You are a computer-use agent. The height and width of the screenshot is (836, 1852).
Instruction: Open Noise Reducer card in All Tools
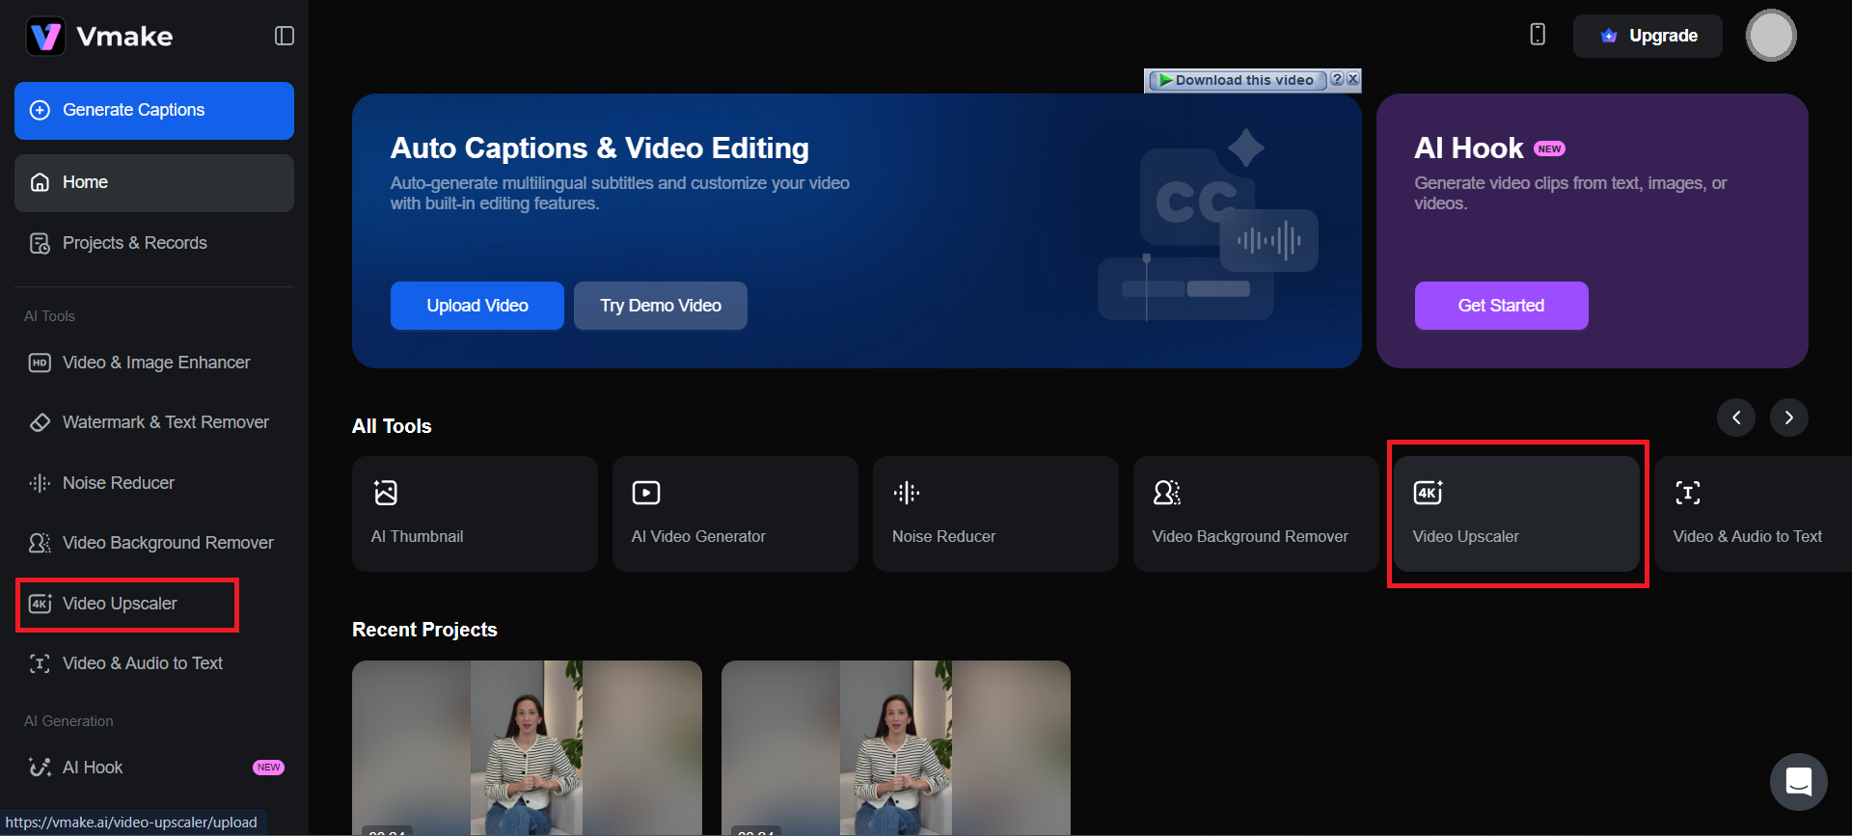coord(995,513)
